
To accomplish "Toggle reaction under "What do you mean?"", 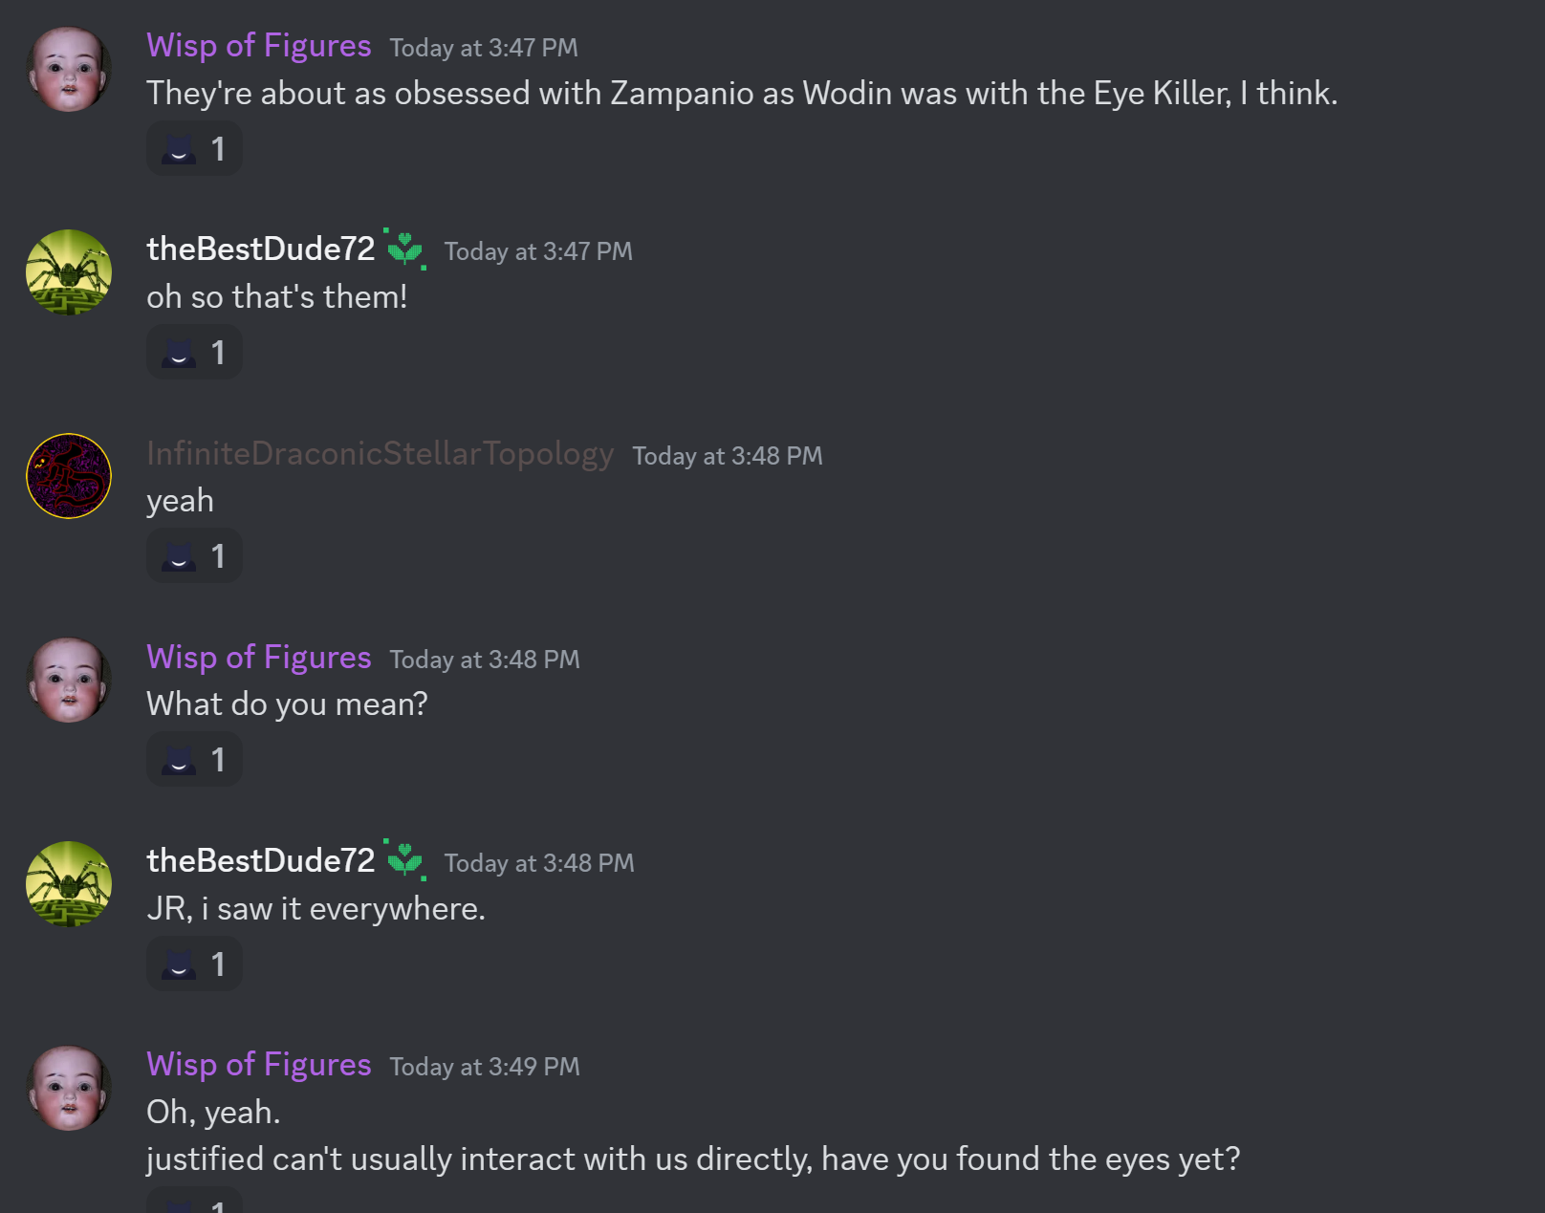I will click(194, 760).
